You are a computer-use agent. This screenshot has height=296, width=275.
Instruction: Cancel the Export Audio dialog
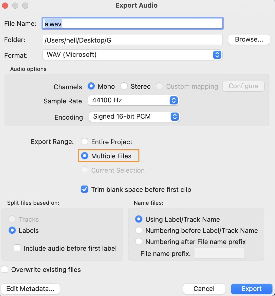(204, 289)
